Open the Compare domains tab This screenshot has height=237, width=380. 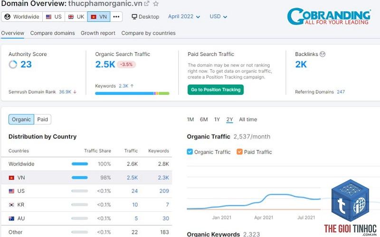coord(52,33)
